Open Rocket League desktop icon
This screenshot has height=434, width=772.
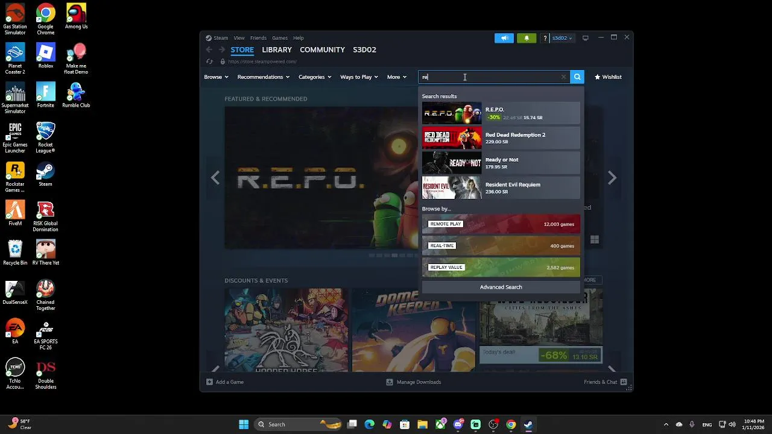point(45,137)
